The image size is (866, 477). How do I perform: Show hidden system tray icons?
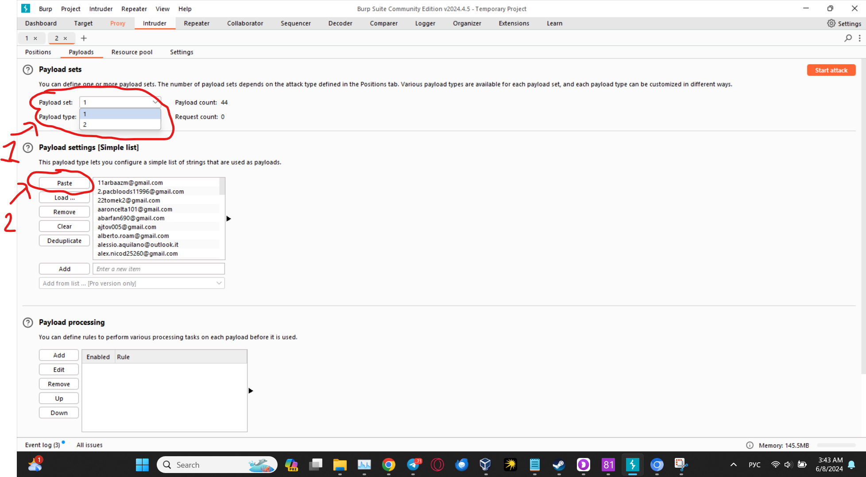tap(734, 465)
